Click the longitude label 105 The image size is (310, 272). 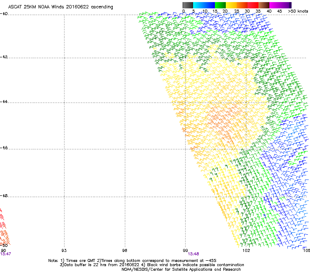307,251
